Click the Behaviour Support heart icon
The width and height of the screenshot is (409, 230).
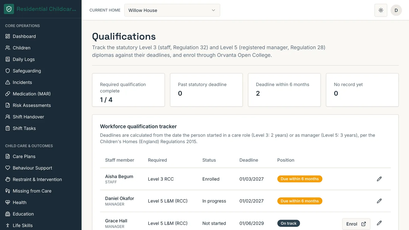8,168
